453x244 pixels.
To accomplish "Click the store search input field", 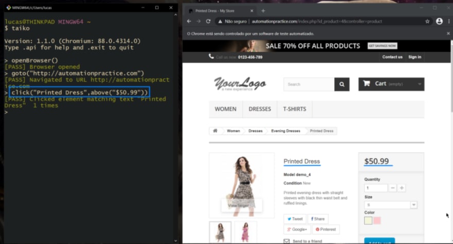I will pos(309,84).
